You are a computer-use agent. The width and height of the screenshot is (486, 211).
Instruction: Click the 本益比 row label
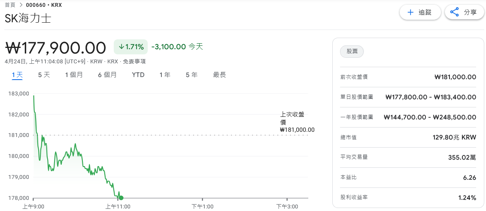(348, 177)
